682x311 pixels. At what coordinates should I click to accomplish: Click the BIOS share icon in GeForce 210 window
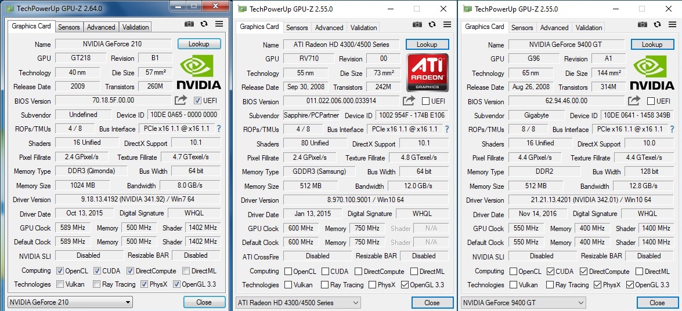(181, 100)
